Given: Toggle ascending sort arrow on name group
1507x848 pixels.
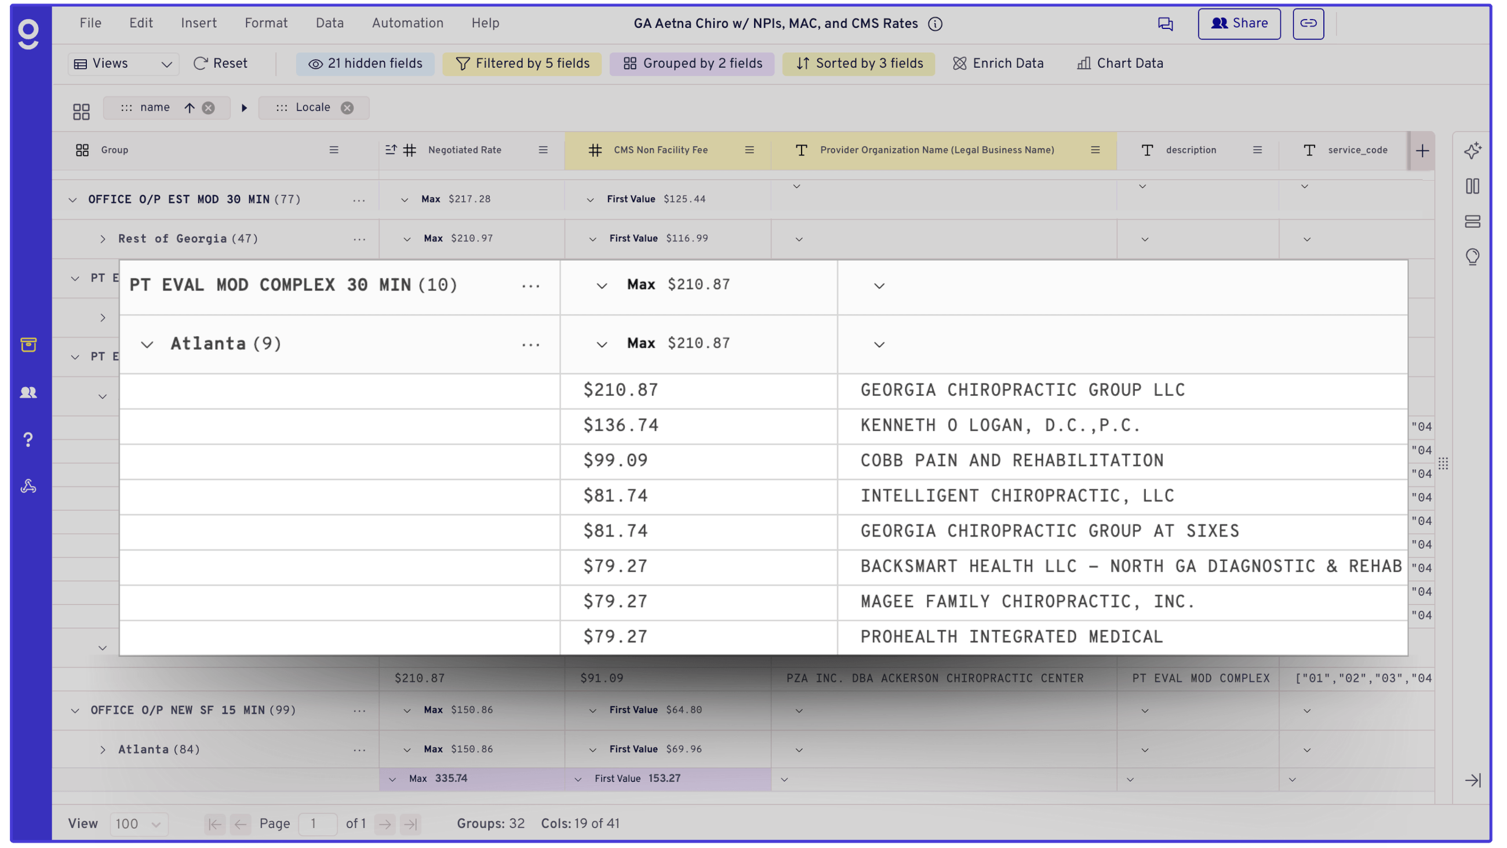Looking at the screenshot, I should [189, 108].
